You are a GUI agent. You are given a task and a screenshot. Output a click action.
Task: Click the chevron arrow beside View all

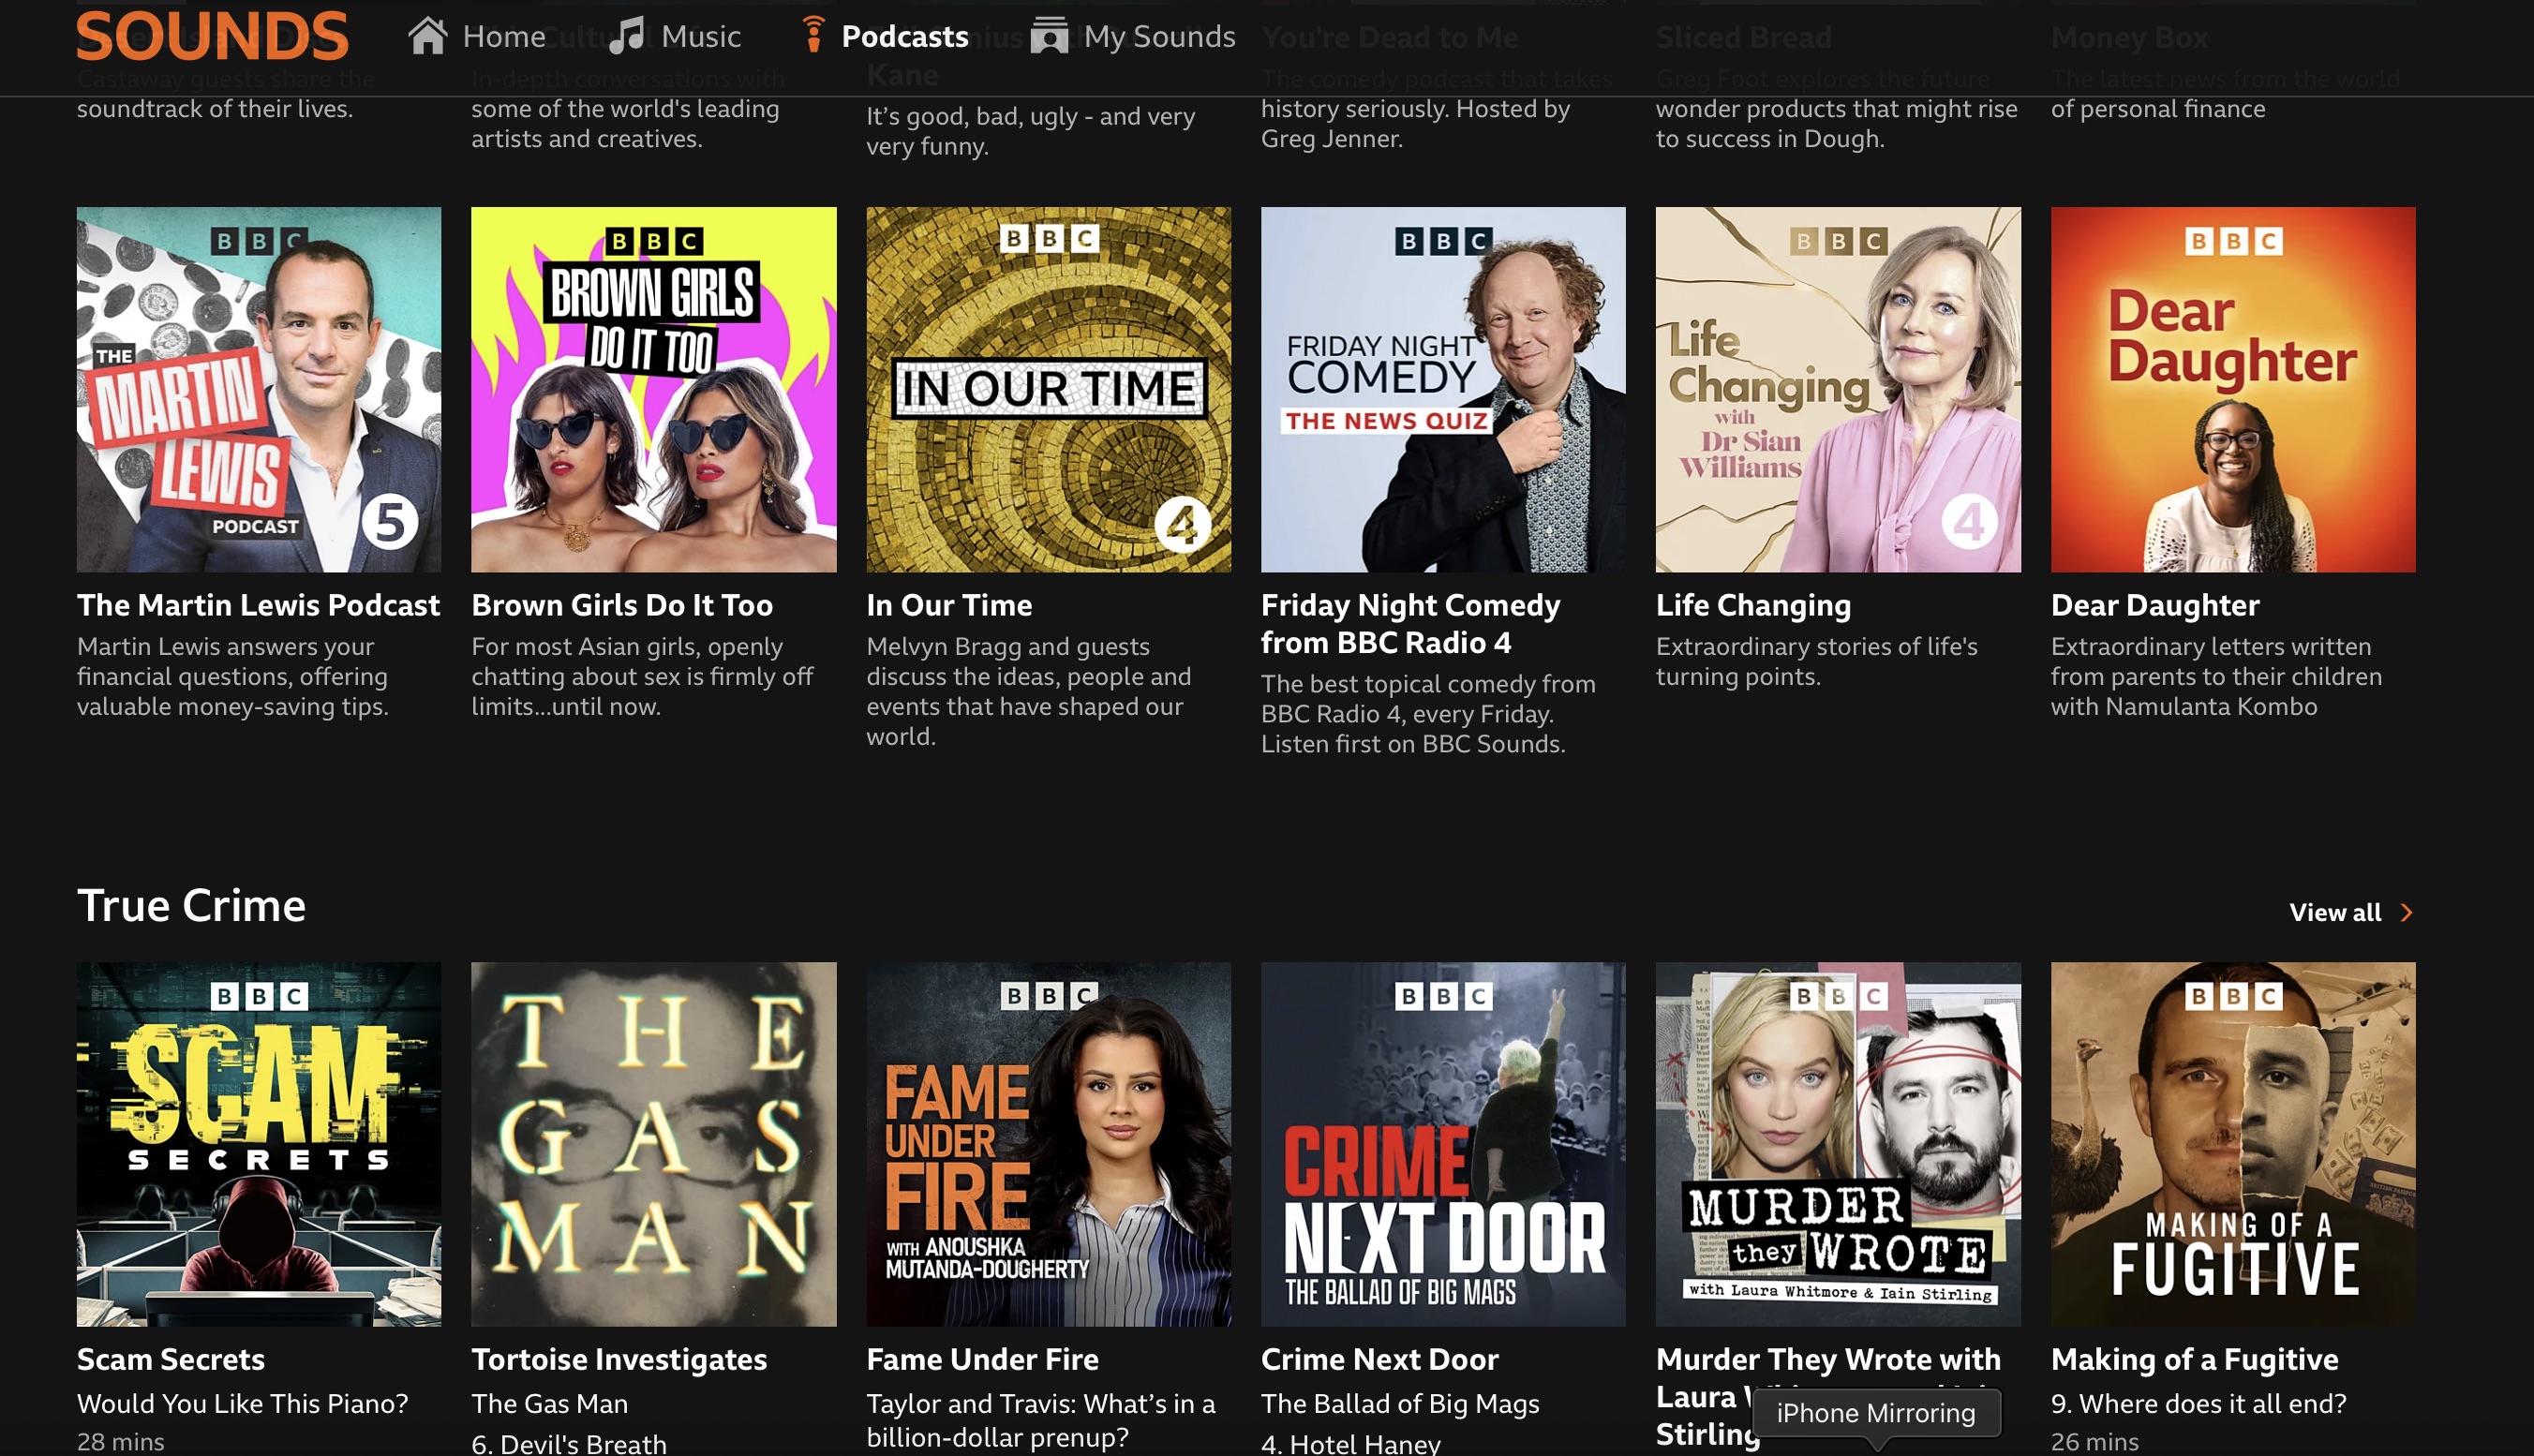point(2407,912)
